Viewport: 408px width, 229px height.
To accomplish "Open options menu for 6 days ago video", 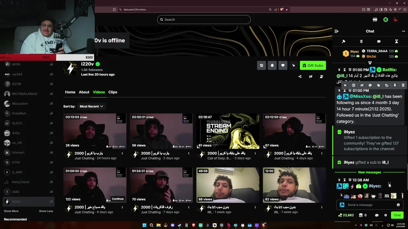I will pyautogui.click(x=122, y=207).
